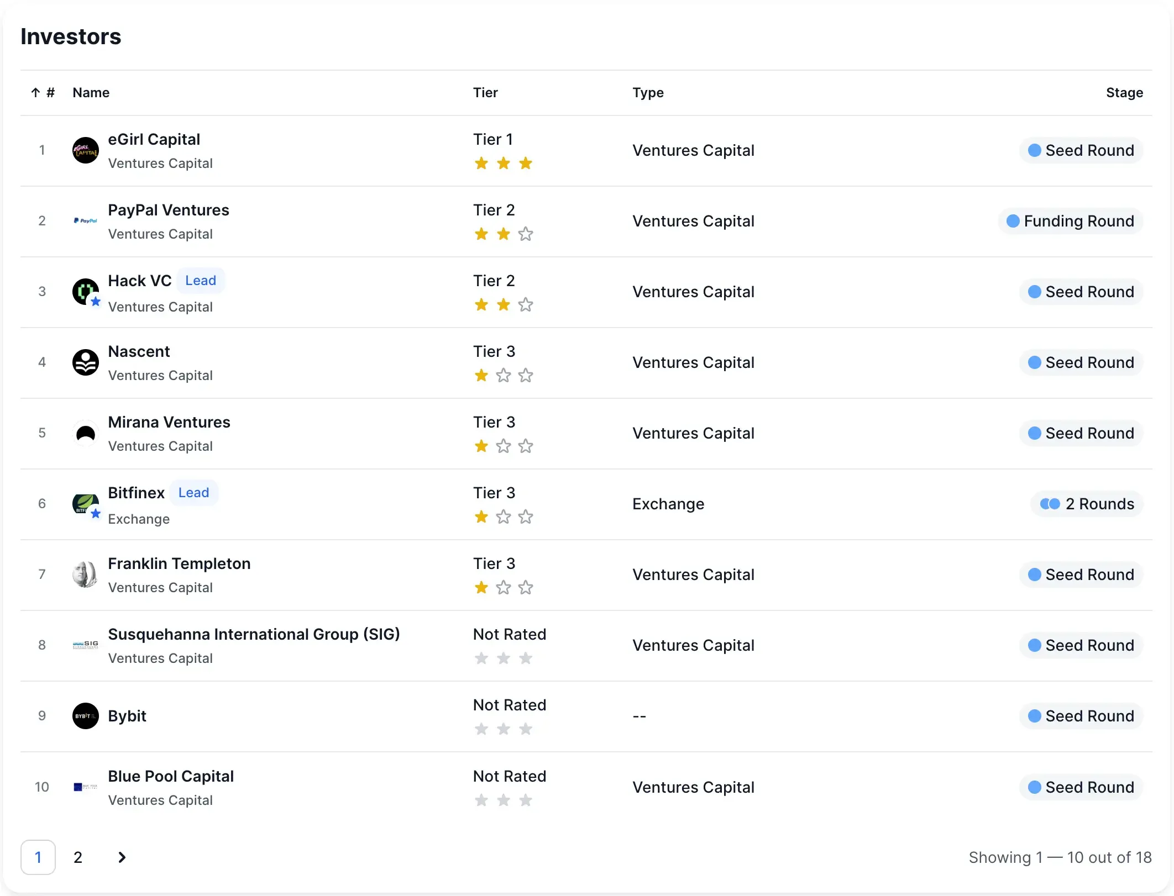Select page 1 in pagination
This screenshot has height=896, width=1174.
pyautogui.click(x=38, y=857)
